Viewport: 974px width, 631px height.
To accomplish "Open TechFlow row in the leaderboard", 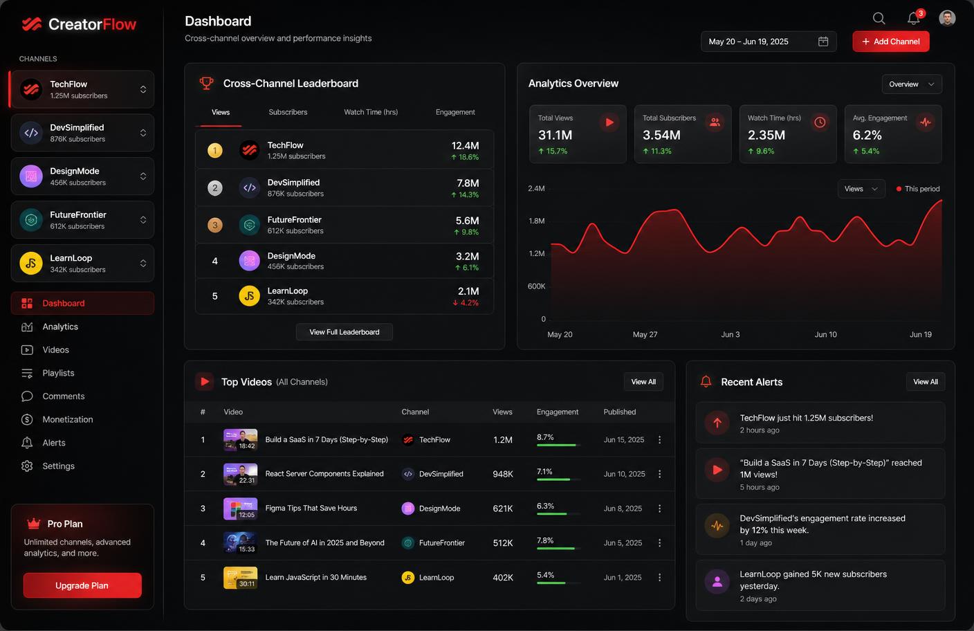I will pyautogui.click(x=344, y=150).
